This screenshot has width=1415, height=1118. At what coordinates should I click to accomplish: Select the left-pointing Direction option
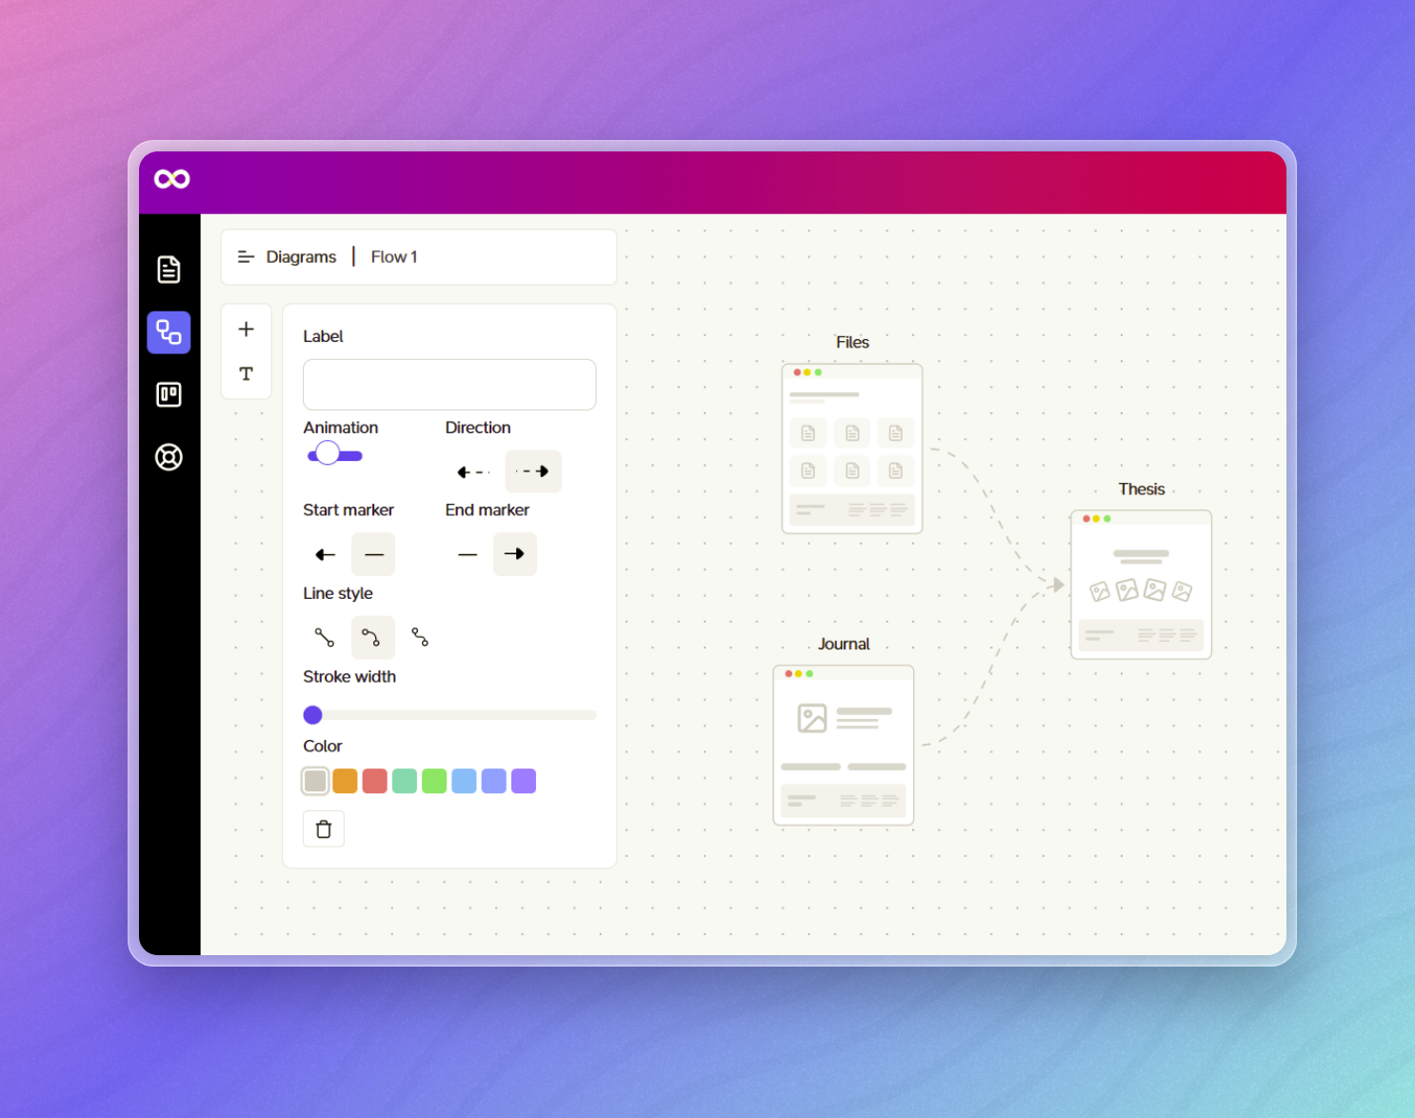(472, 471)
